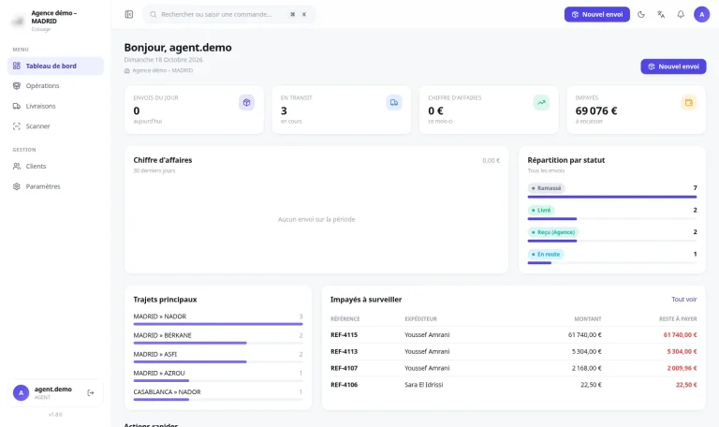Viewport: 719px width, 427px height.
Task: Open the language translation icon
Action: click(x=661, y=14)
